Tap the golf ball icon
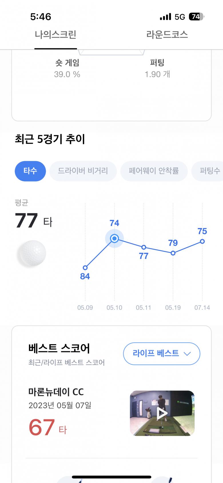Image resolution: width=223 pixels, height=483 pixels. pyautogui.click(x=32, y=253)
